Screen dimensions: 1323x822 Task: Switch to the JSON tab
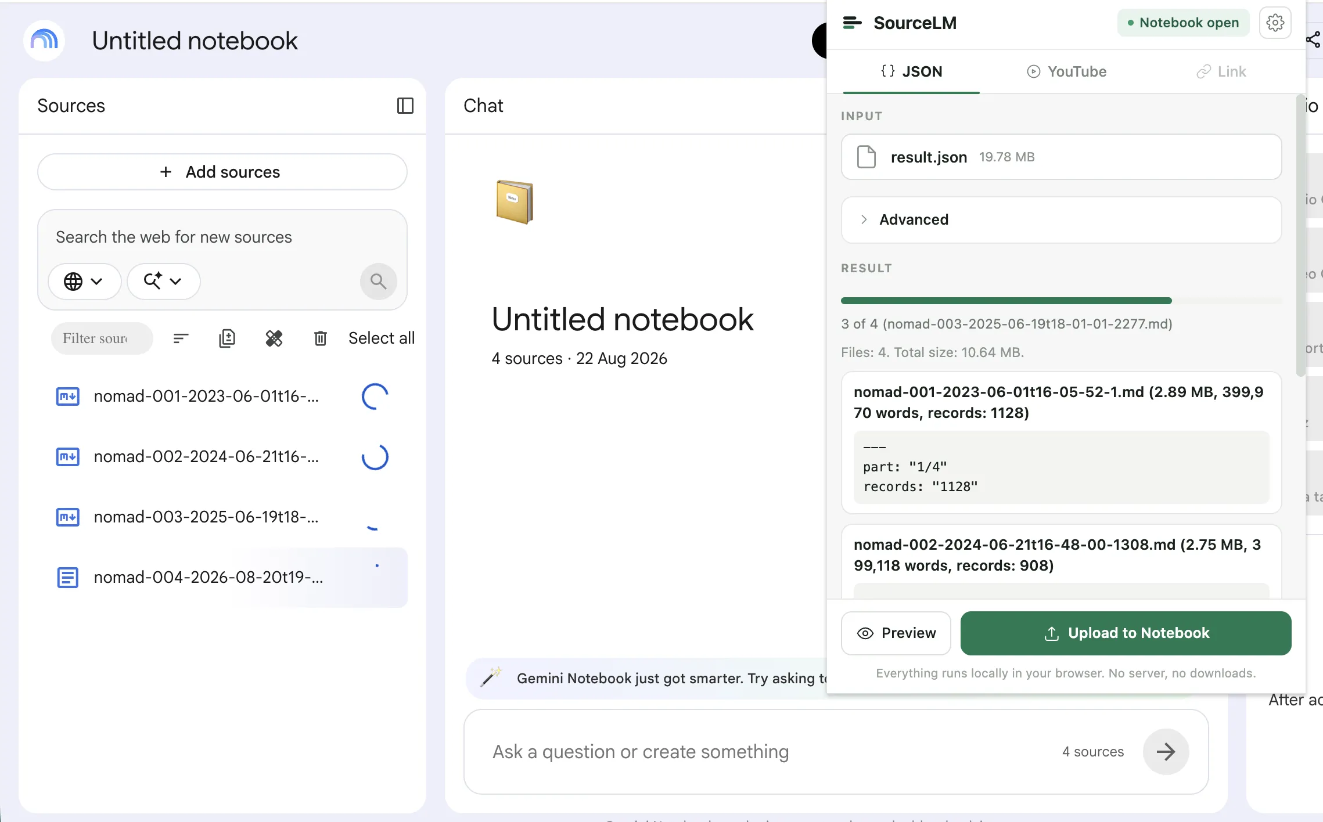pos(911,71)
